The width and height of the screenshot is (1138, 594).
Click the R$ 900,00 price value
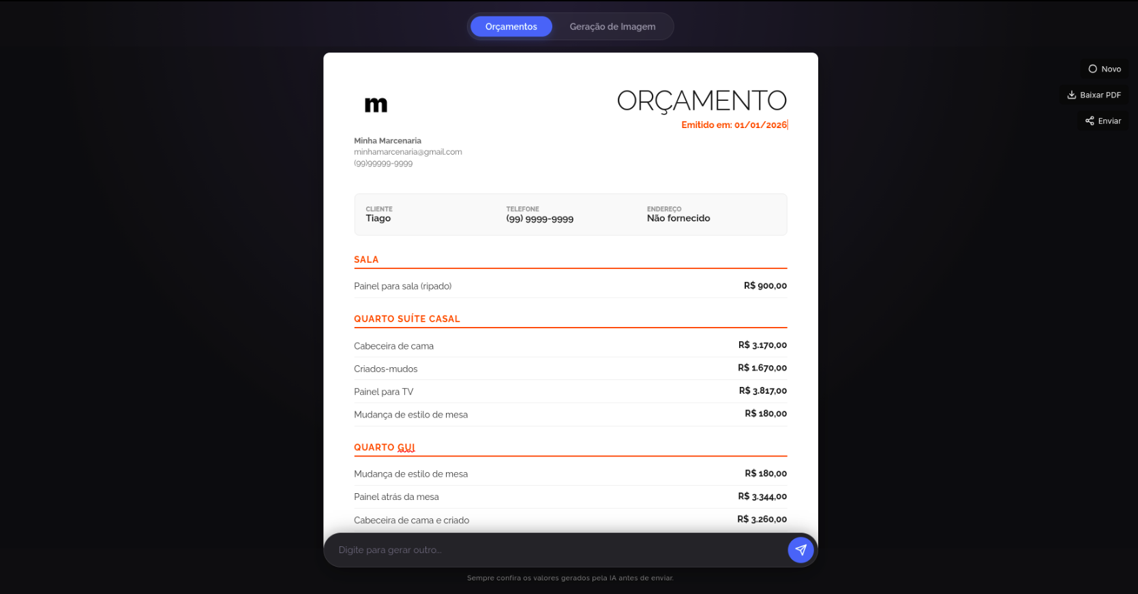765,286
